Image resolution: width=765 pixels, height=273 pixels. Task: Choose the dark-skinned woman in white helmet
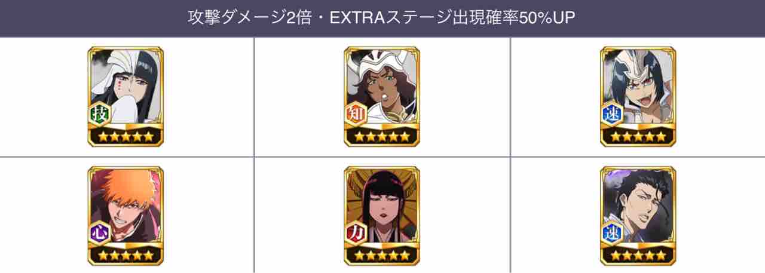pos(382,96)
